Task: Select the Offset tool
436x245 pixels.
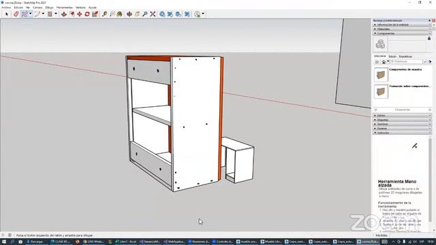Action: point(72,14)
